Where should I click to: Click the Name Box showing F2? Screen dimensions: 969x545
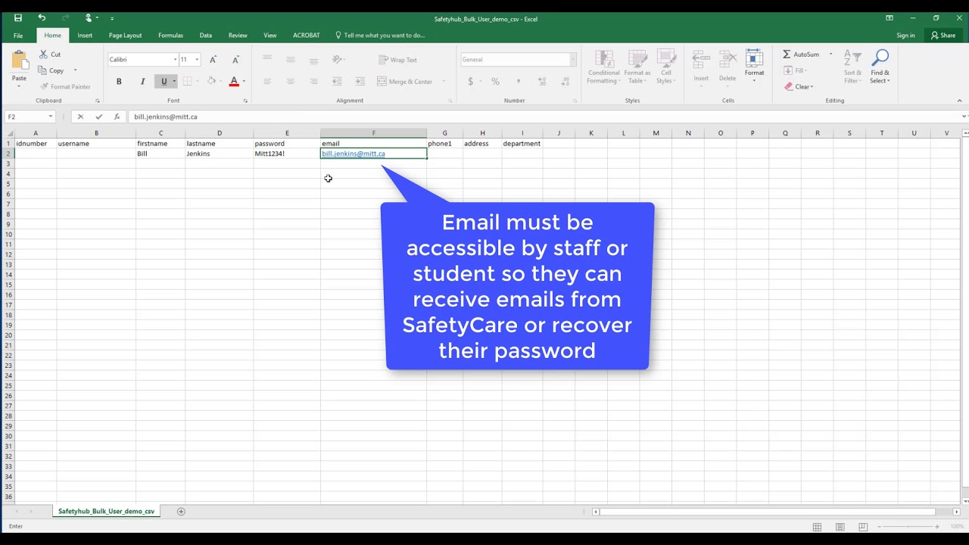[x=30, y=117]
